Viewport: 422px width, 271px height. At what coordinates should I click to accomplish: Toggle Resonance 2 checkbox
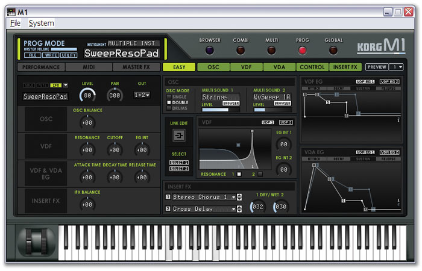click(x=260, y=174)
